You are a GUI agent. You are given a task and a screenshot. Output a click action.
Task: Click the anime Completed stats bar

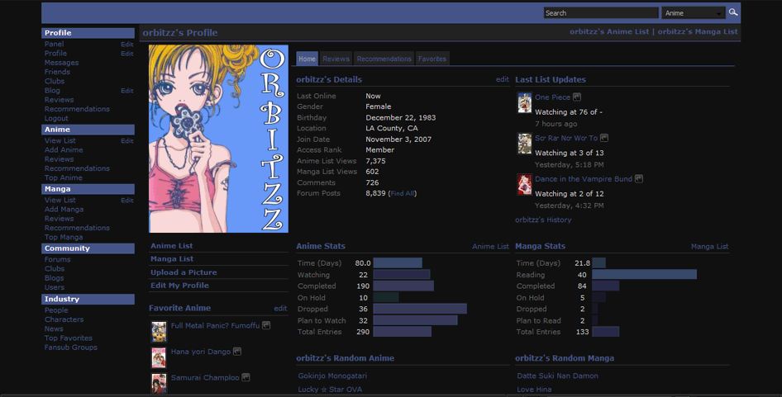click(403, 286)
